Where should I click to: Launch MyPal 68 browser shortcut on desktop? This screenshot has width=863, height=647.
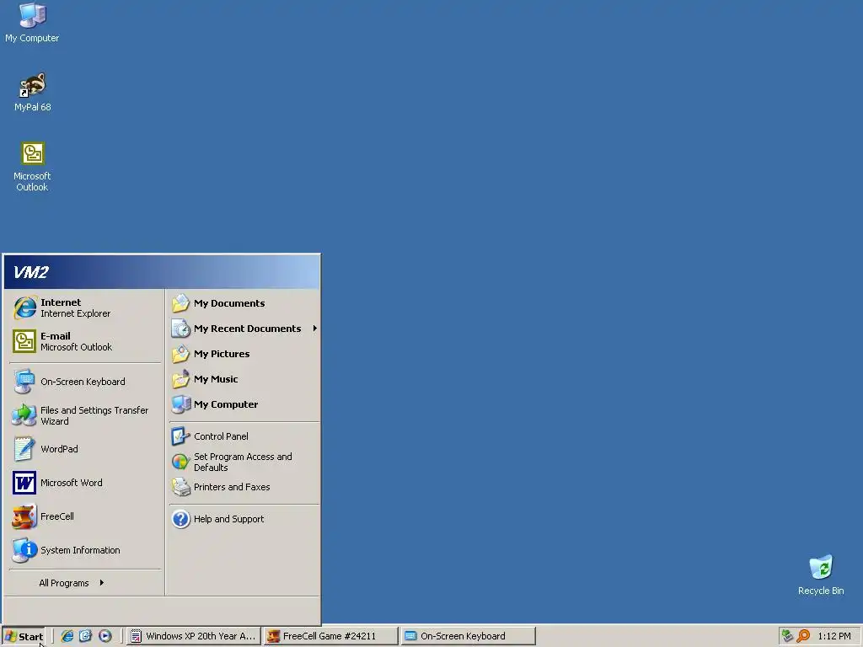[x=33, y=92]
